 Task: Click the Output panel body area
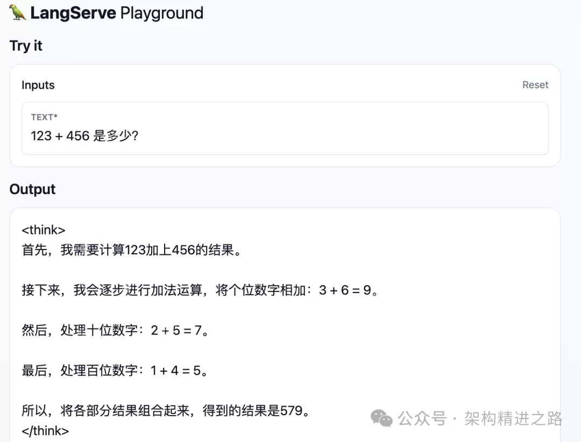pos(285,323)
